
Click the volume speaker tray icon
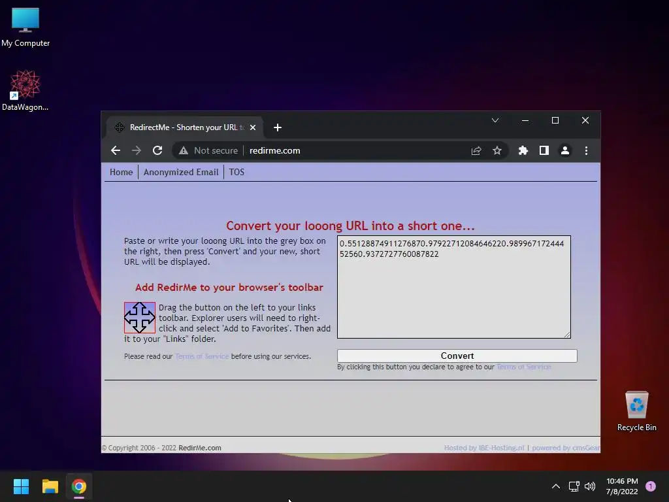[x=590, y=486]
